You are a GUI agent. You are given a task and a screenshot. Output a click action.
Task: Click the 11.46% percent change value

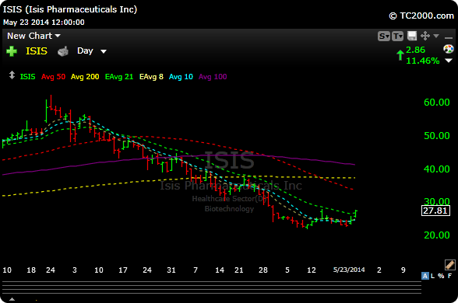(x=423, y=61)
